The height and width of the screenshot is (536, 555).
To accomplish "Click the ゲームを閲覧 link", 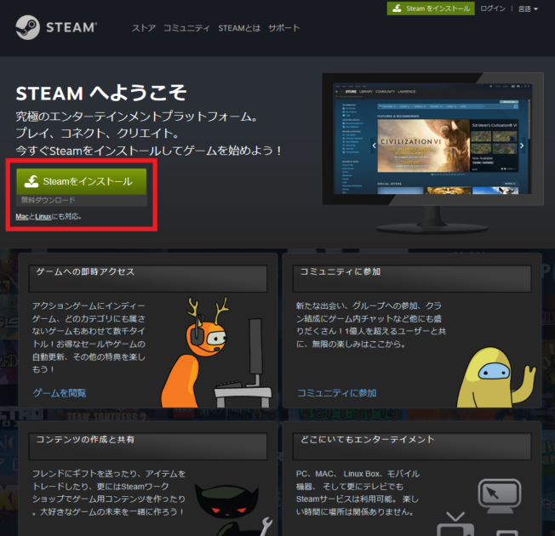I will click(x=60, y=393).
